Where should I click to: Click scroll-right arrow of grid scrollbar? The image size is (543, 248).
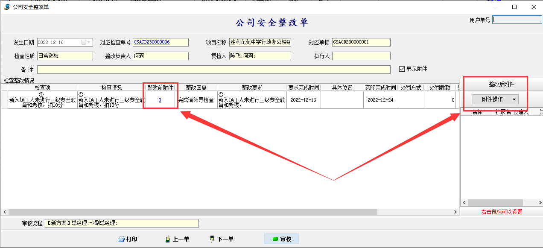[455, 212]
